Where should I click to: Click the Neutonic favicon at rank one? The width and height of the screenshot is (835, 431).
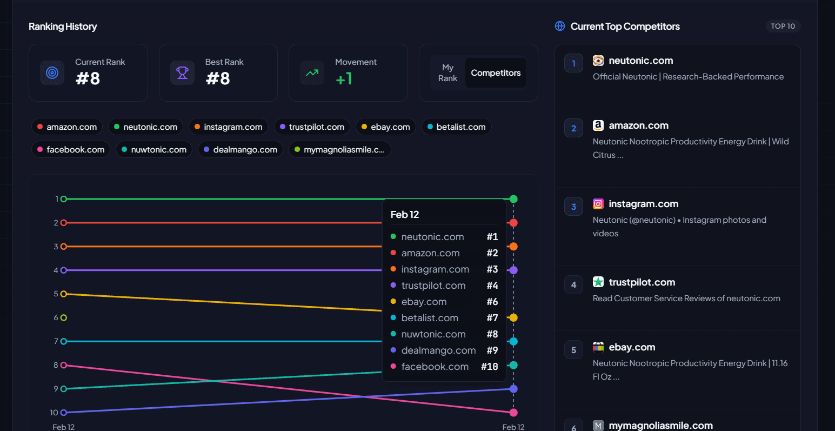point(598,60)
